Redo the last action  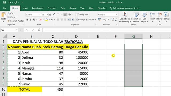pyautogui.click(x=16, y=2)
